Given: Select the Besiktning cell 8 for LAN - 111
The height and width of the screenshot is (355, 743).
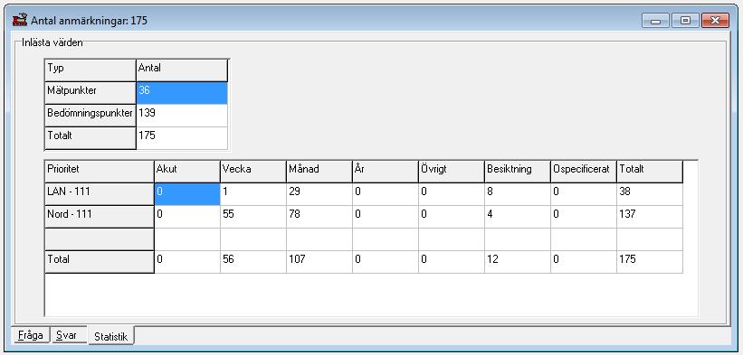Looking at the screenshot, I should coord(518,194).
